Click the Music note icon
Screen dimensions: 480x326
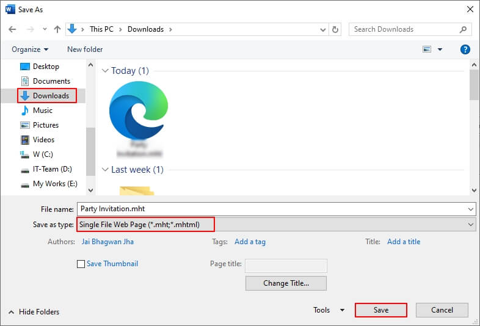click(x=25, y=110)
